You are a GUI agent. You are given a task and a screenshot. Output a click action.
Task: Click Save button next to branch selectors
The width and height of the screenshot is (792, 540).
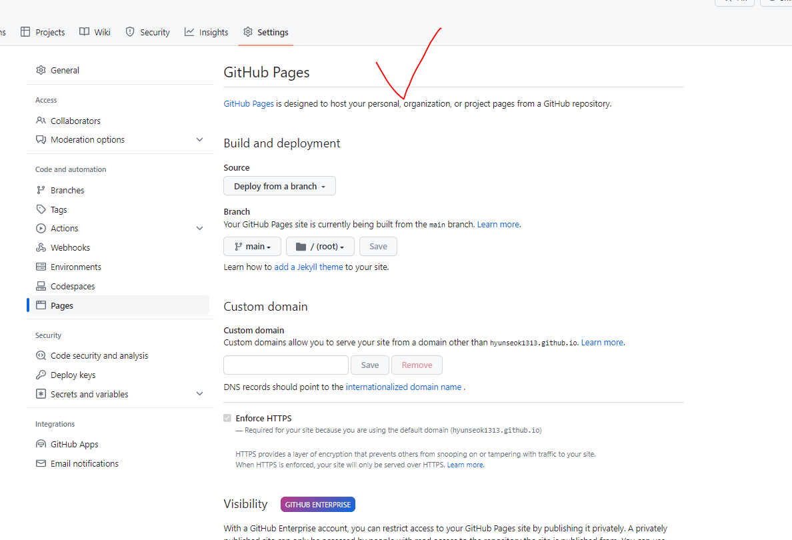tap(378, 246)
